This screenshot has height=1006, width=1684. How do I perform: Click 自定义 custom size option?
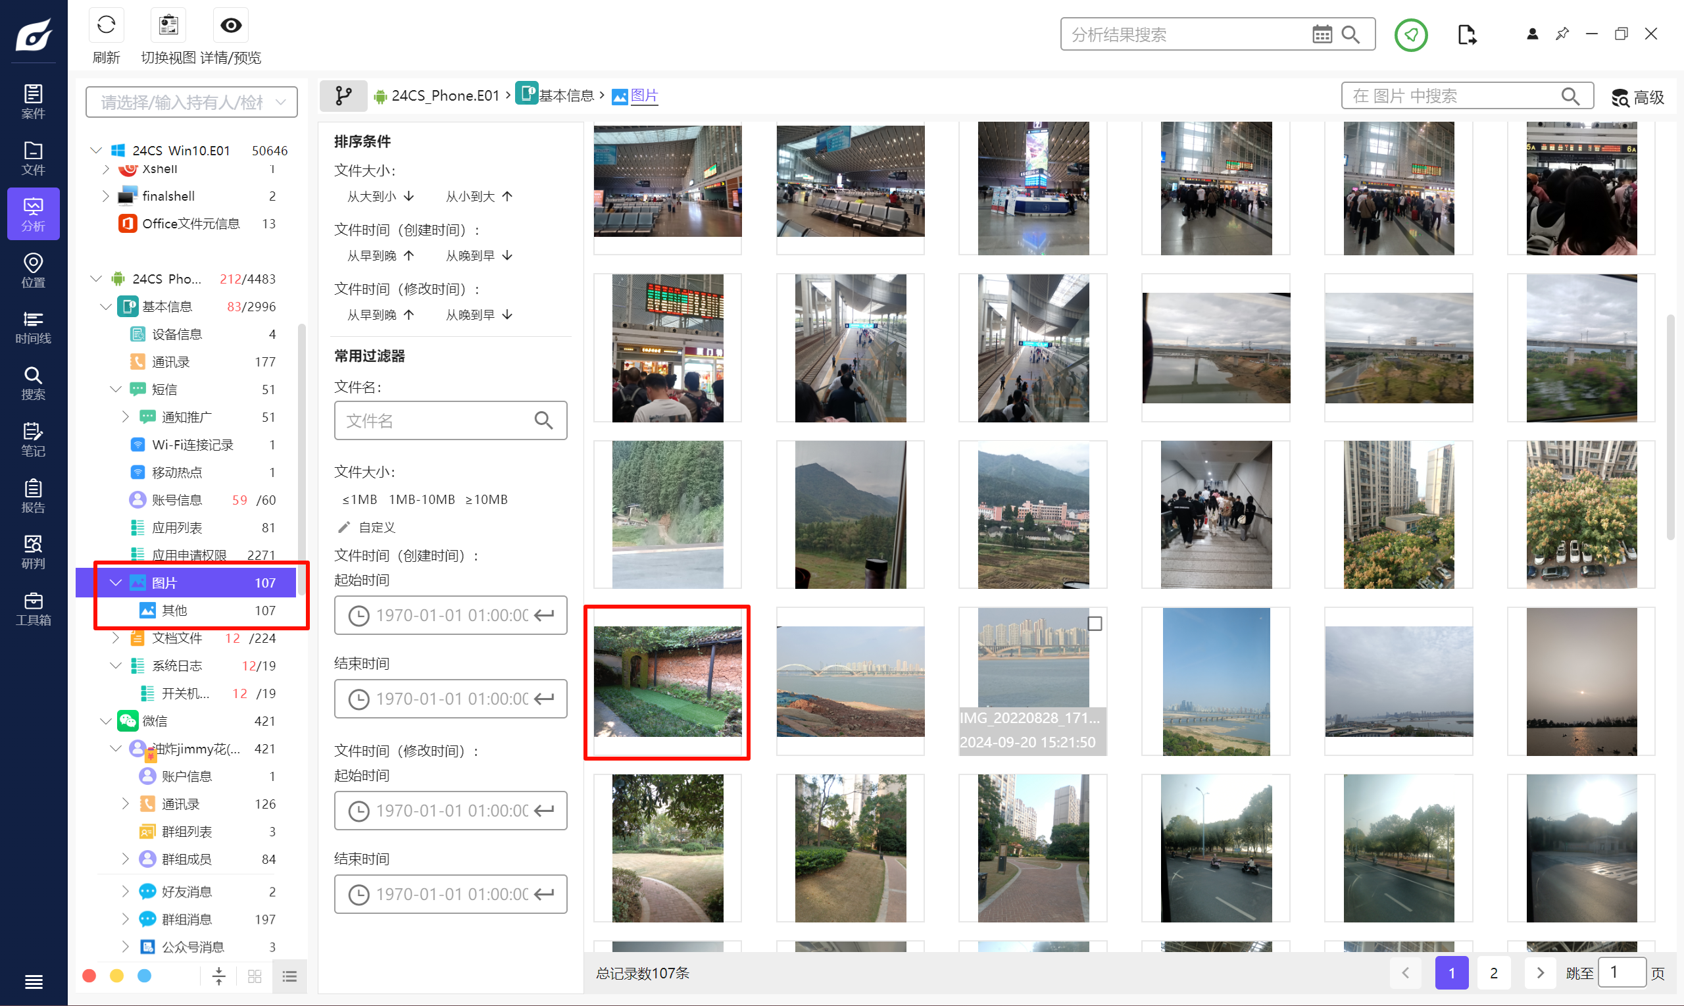click(x=366, y=528)
